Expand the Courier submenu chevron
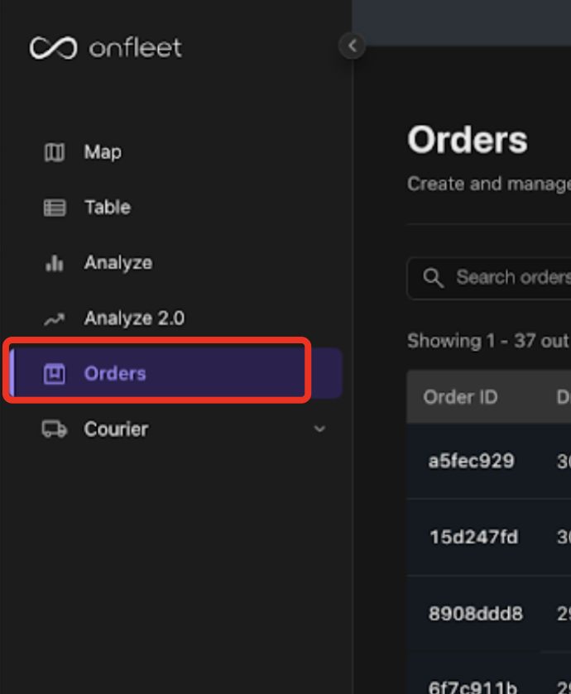The width and height of the screenshot is (571, 694). click(x=320, y=428)
